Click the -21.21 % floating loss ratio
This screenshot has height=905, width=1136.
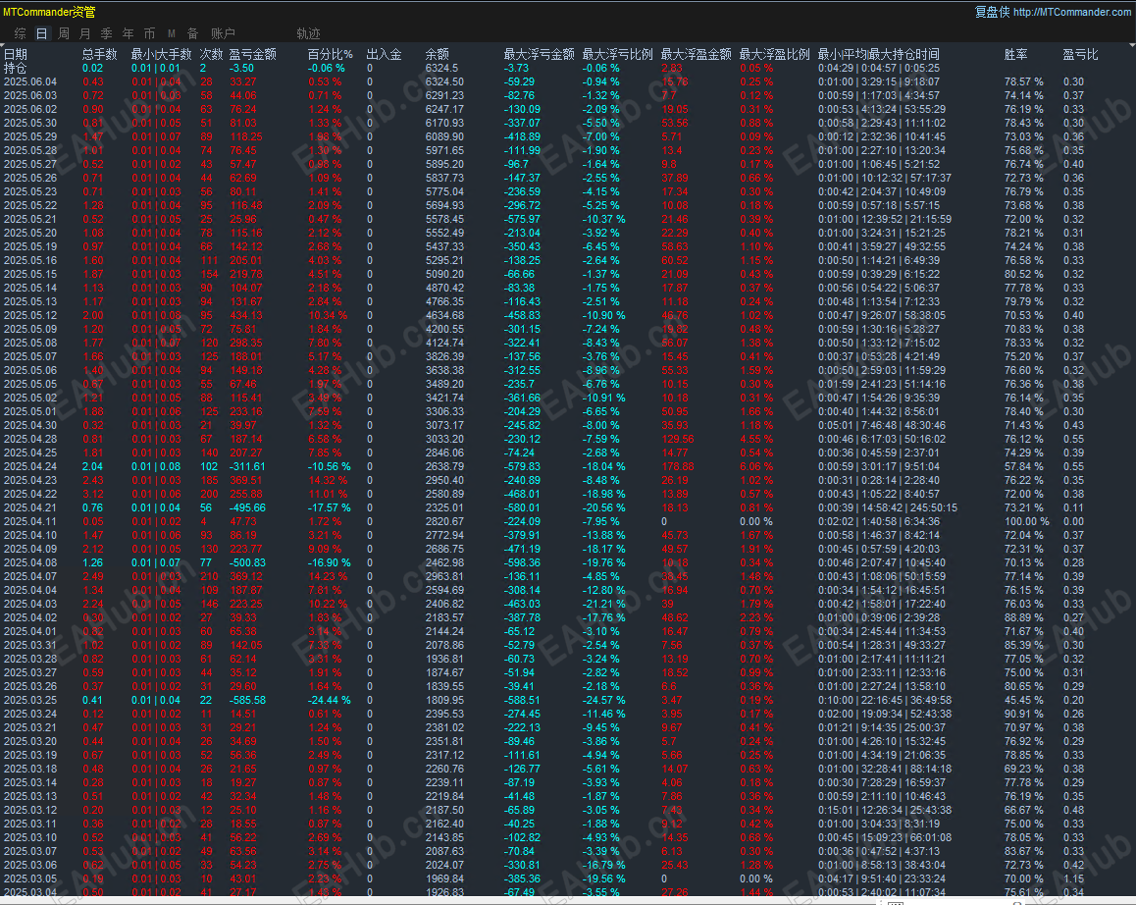point(604,604)
